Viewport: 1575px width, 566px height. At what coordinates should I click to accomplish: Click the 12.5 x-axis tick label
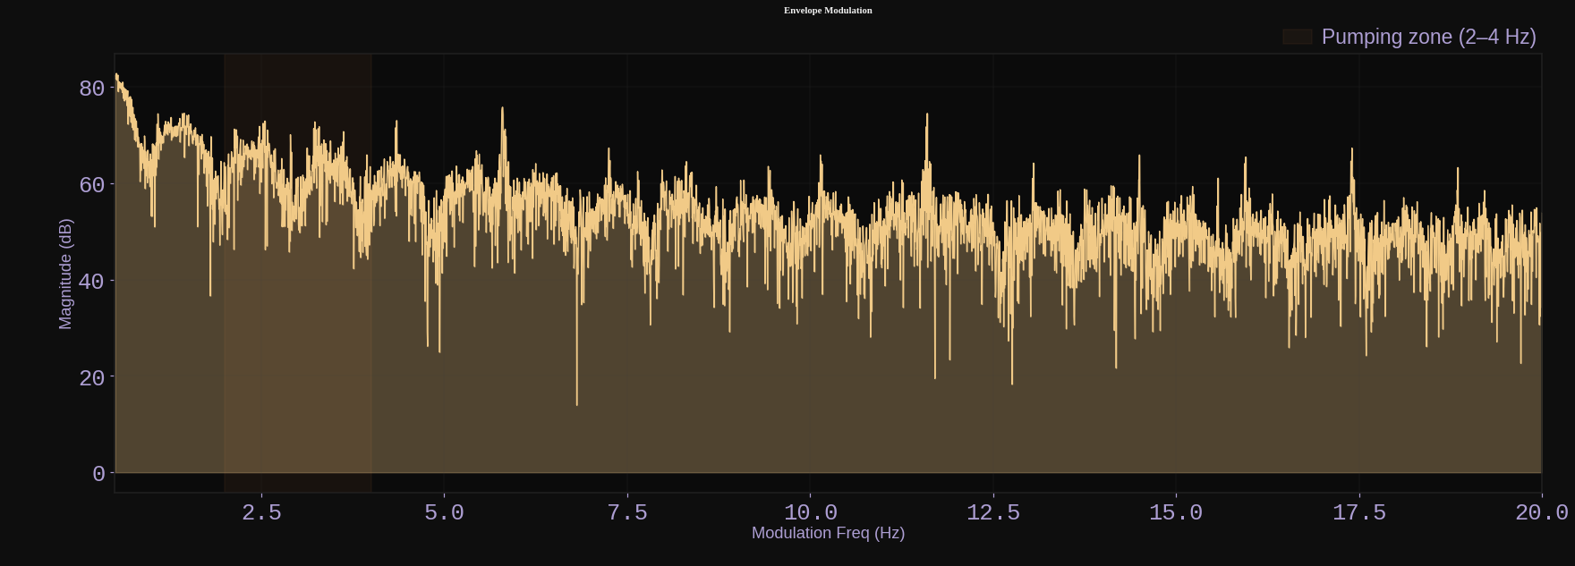[x=993, y=512]
